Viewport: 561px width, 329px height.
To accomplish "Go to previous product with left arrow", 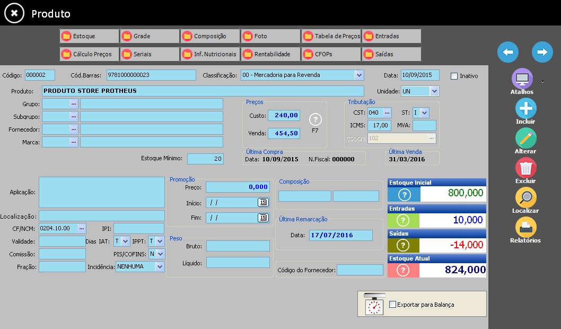I will 507,52.
